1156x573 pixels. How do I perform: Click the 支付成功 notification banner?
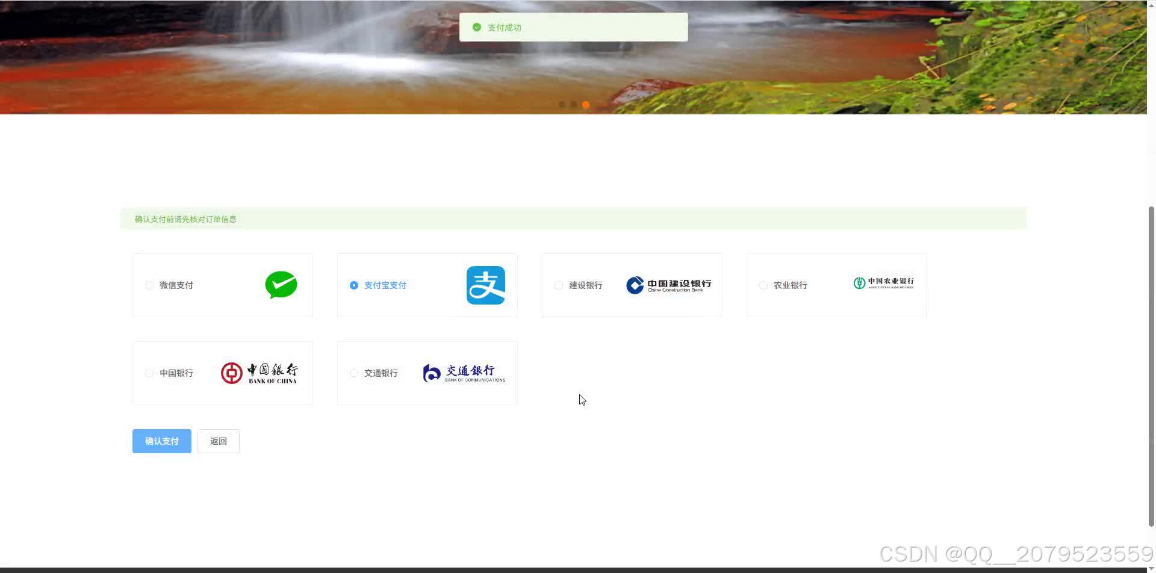pyautogui.click(x=573, y=27)
